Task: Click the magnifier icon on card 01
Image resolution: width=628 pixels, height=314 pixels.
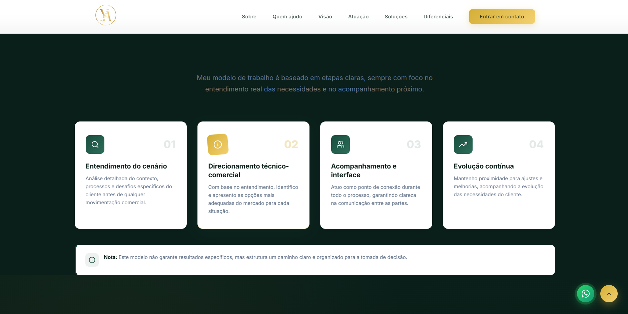Action: (95, 144)
